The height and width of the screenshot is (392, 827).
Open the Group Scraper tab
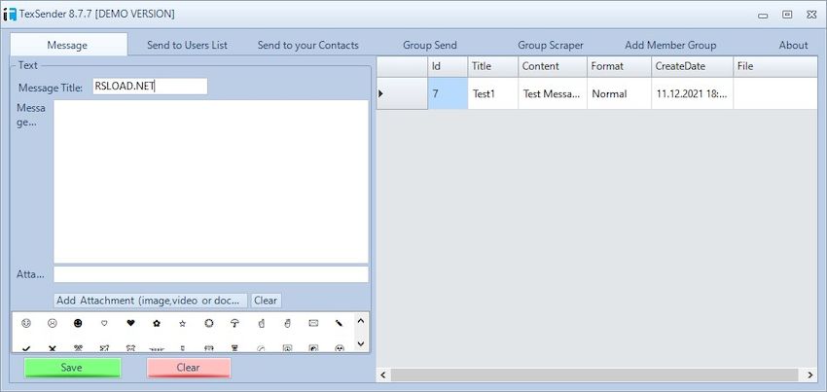(551, 46)
